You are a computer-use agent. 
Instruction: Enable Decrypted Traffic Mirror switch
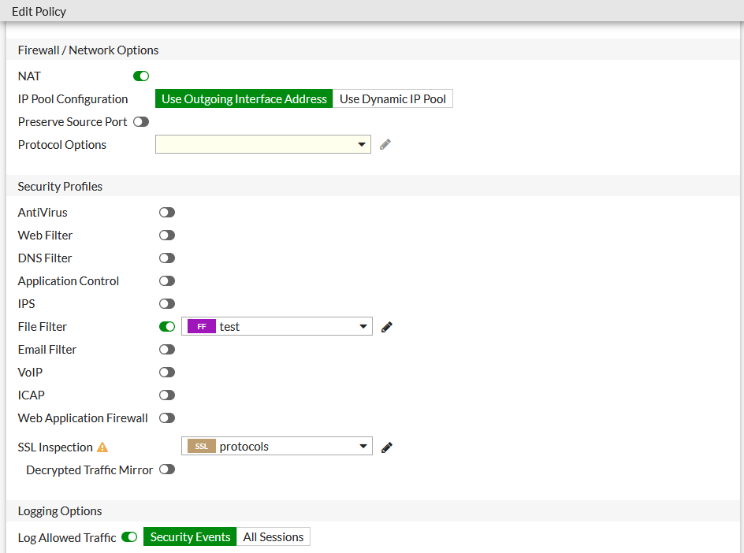point(167,469)
